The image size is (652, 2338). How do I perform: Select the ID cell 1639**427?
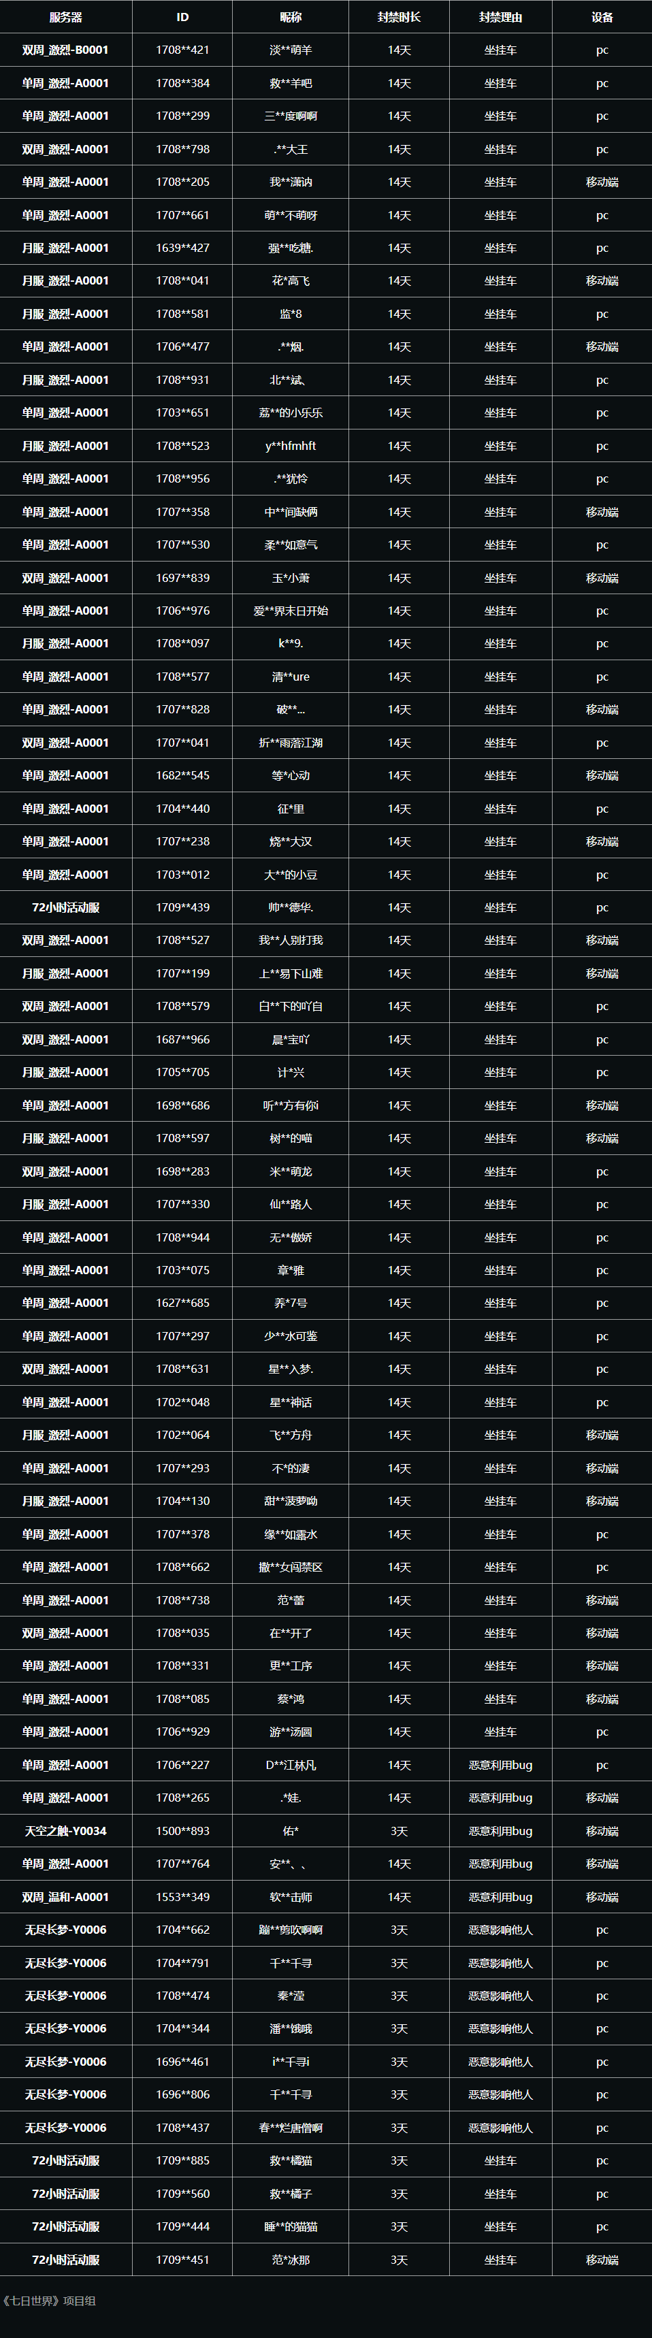point(182,248)
